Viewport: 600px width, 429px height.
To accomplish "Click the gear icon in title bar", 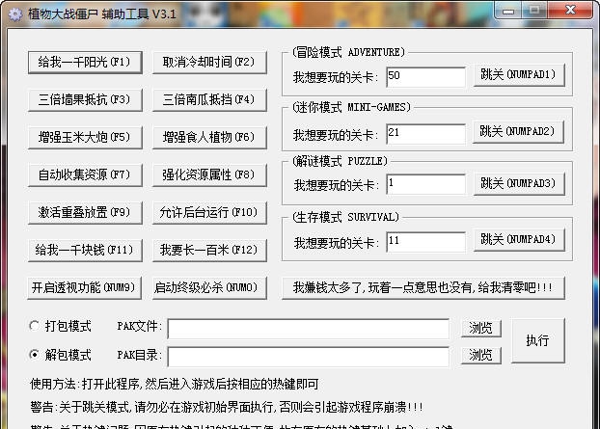I will tap(15, 14).
